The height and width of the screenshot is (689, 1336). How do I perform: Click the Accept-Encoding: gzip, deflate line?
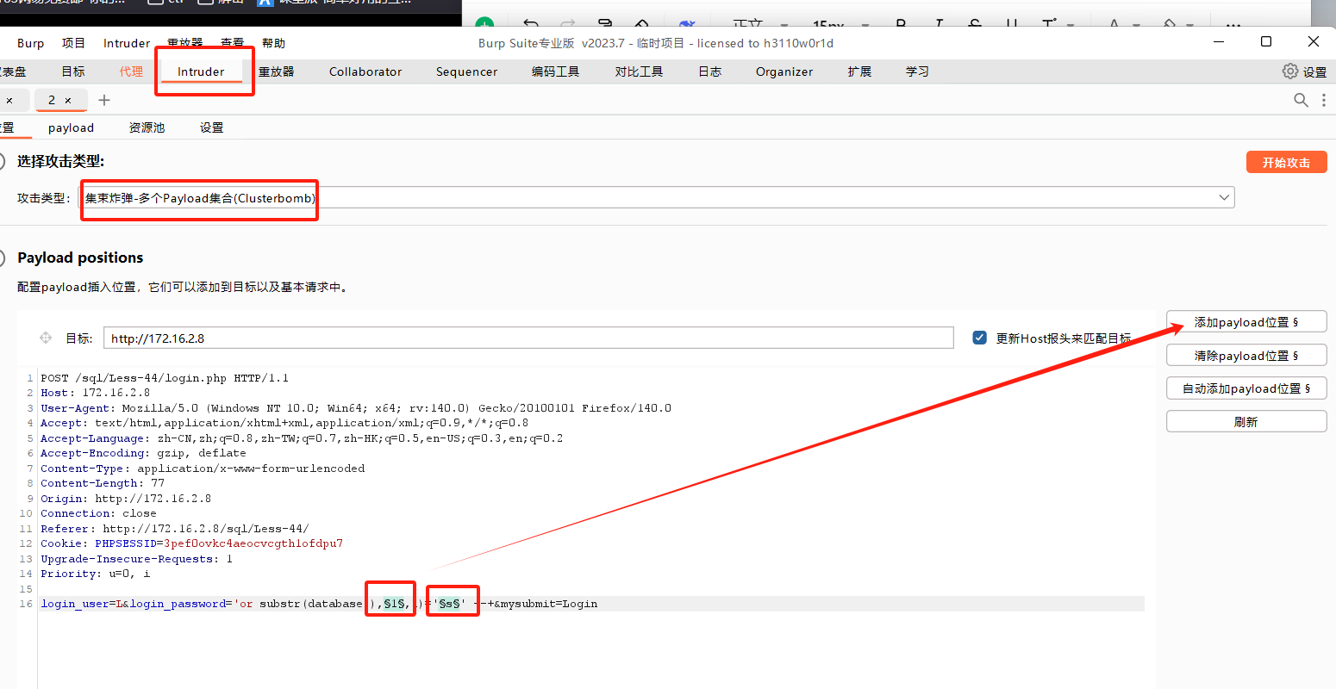click(x=143, y=453)
